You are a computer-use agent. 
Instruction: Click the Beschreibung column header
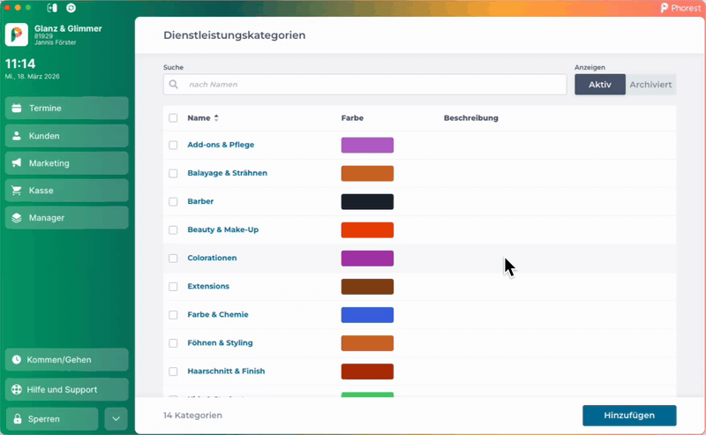pyautogui.click(x=471, y=118)
